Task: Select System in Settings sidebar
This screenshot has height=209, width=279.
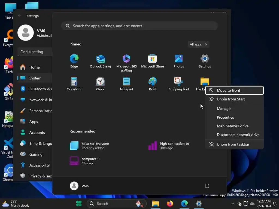Action: pyautogui.click(x=35, y=78)
